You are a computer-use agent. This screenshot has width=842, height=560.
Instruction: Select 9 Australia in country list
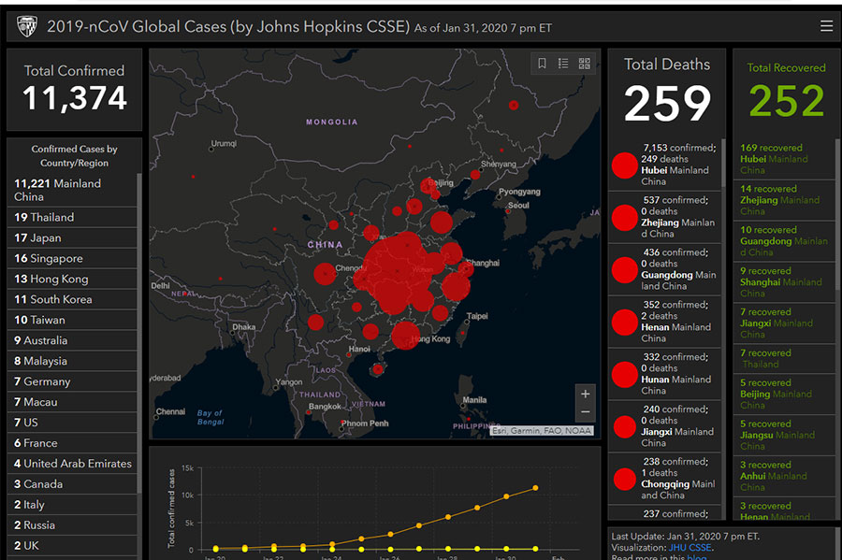(x=72, y=340)
